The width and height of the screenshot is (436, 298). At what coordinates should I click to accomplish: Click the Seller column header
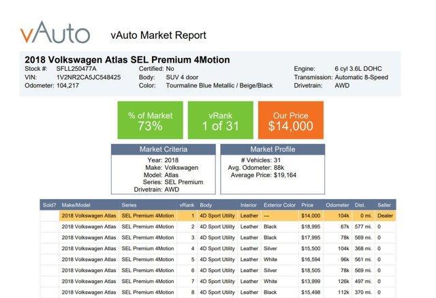tap(385, 205)
